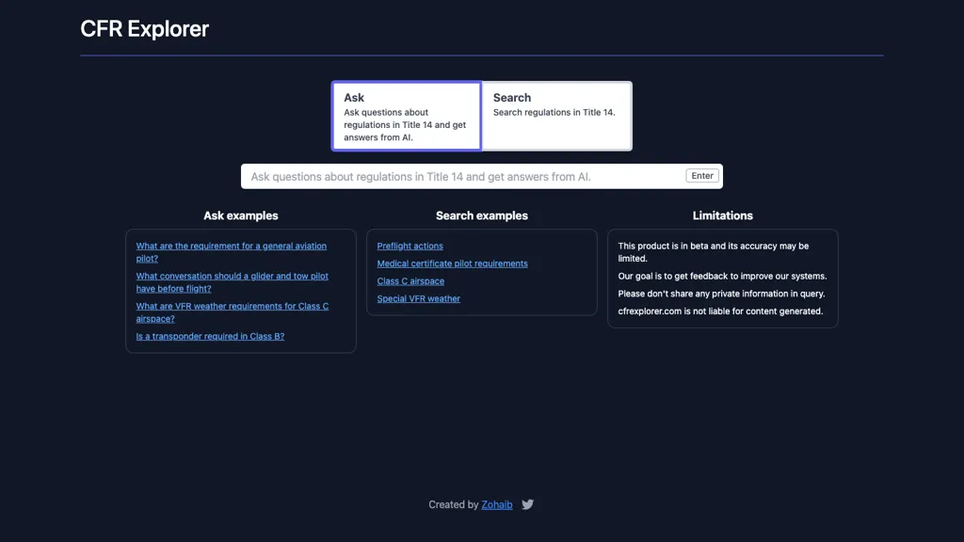Open the Twitter icon in the footer
Viewport: 964px width, 542px height.
point(527,504)
